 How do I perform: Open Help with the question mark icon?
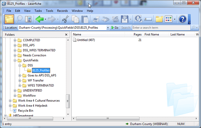183,19
